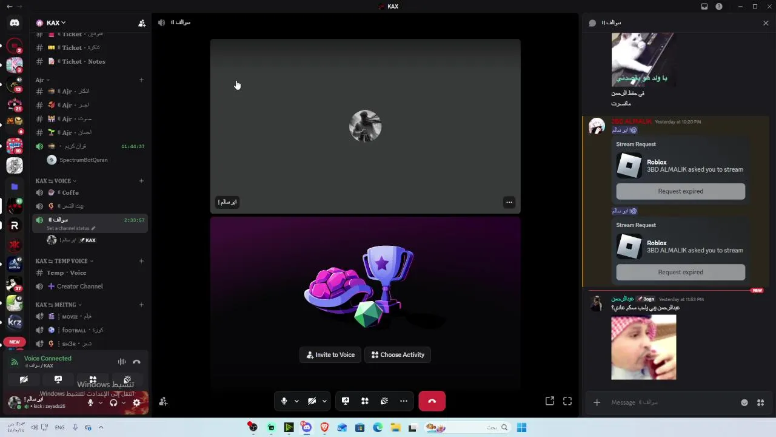The width and height of the screenshot is (776, 437).
Task: Toggle headphone deafen in the user panel
Action: point(113,402)
